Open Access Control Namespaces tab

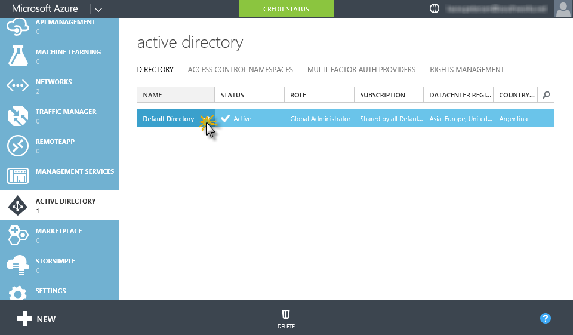(240, 69)
